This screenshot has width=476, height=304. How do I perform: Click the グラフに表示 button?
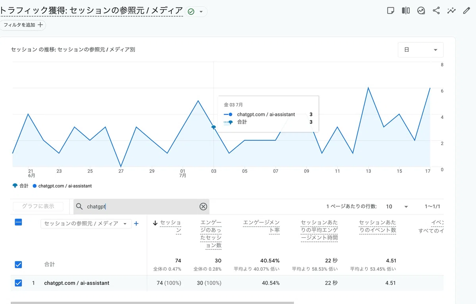pyautogui.click(x=38, y=206)
